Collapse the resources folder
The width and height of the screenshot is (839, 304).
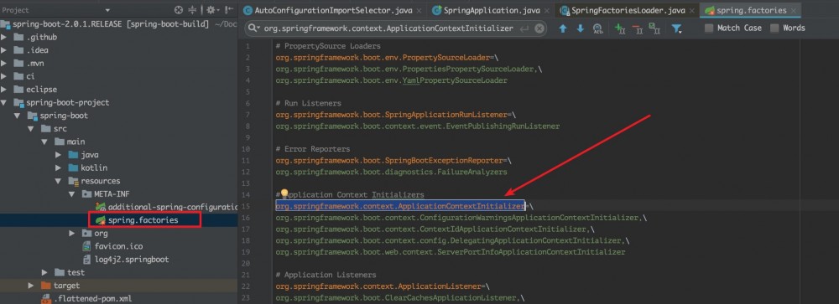tap(59, 181)
